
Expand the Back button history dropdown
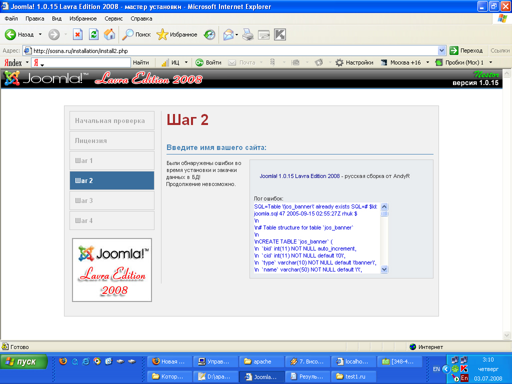pyautogui.click(x=40, y=34)
